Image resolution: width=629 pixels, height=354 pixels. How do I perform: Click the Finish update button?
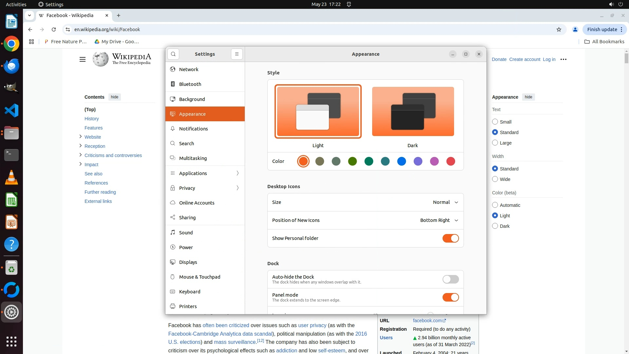point(602,29)
